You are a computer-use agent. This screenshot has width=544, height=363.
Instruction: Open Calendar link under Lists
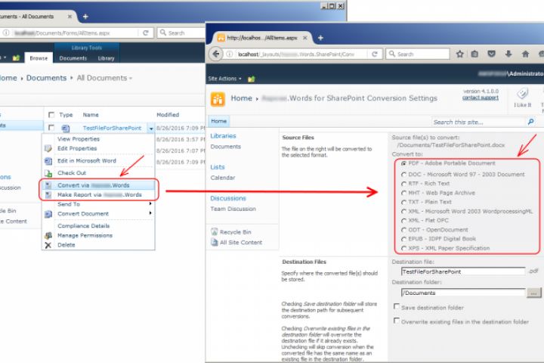tap(223, 178)
